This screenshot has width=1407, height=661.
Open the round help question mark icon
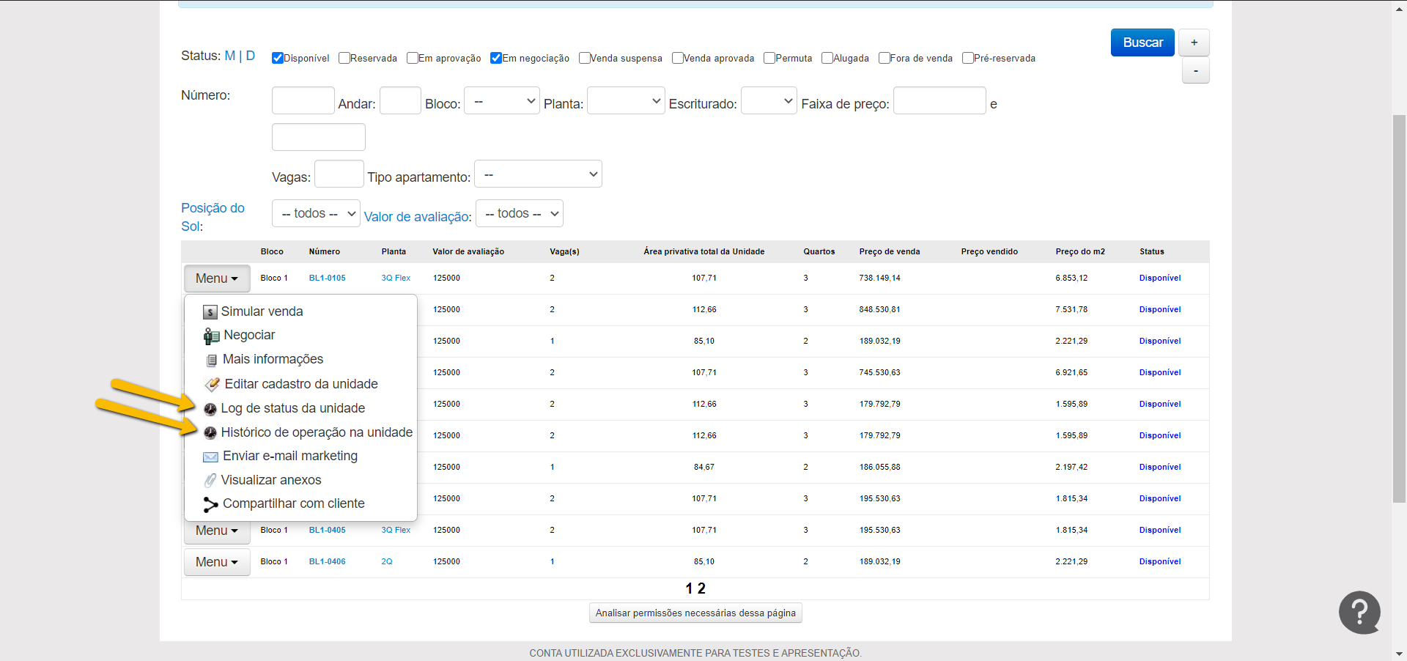tap(1359, 612)
